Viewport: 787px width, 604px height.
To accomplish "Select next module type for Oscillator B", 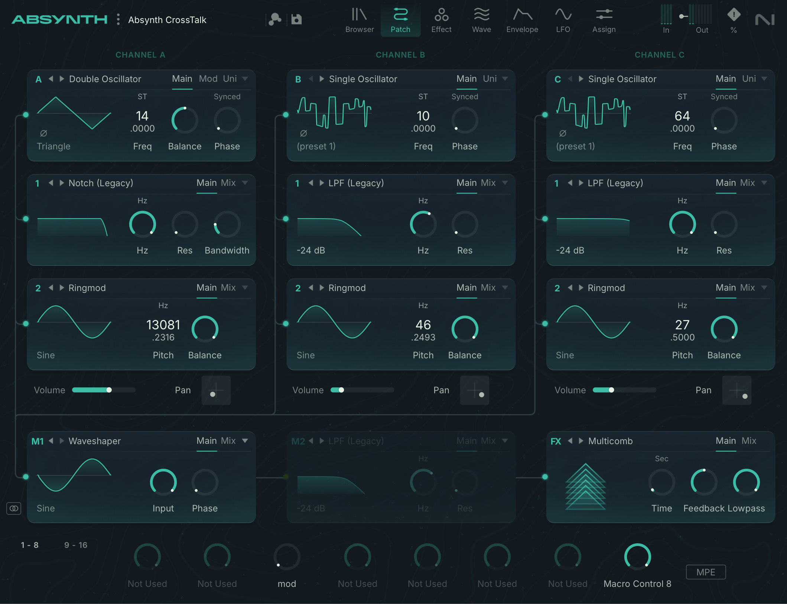I will tap(322, 79).
